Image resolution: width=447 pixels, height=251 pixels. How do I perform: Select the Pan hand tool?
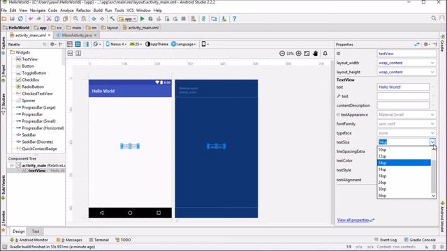[x=315, y=54]
